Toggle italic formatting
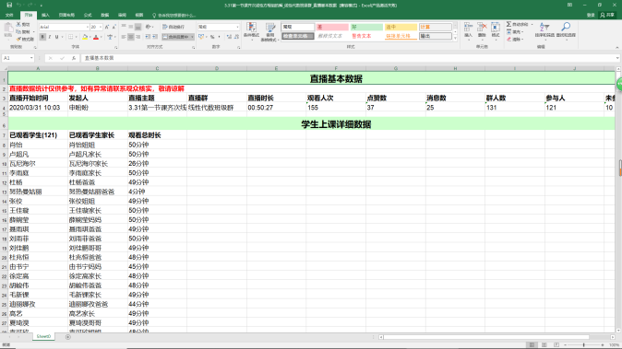This screenshot has height=349, width=622. click(50, 37)
